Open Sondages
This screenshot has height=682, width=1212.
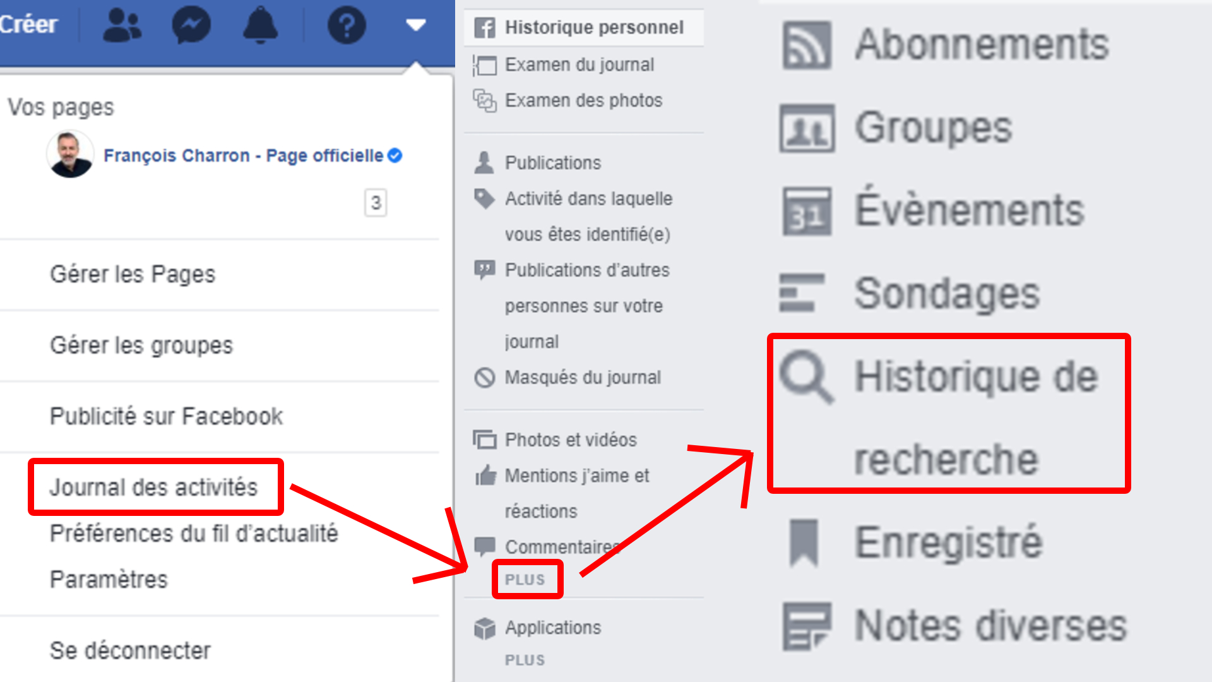pyautogui.click(x=947, y=294)
